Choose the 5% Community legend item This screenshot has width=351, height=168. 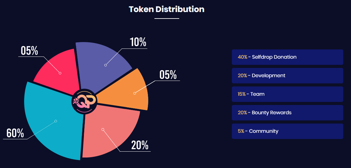(x=288, y=131)
